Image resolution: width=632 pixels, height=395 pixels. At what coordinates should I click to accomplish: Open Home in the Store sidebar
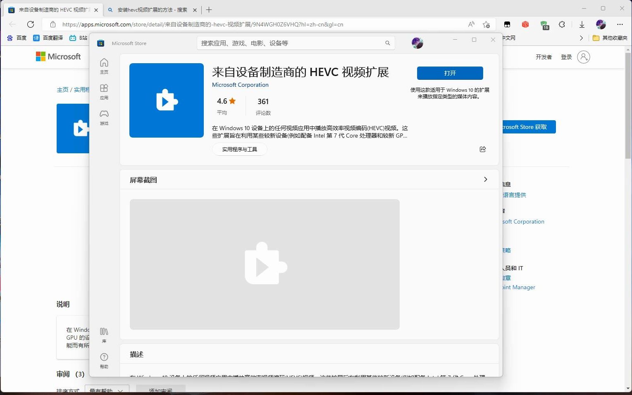(104, 66)
